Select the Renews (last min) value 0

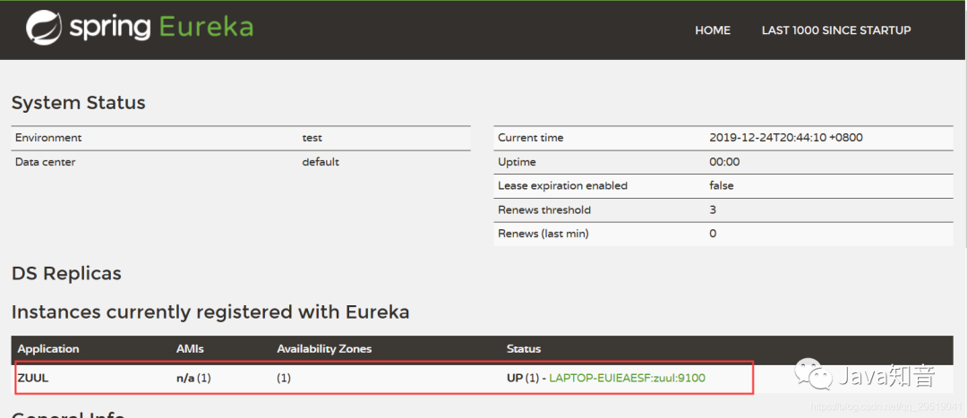(713, 234)
